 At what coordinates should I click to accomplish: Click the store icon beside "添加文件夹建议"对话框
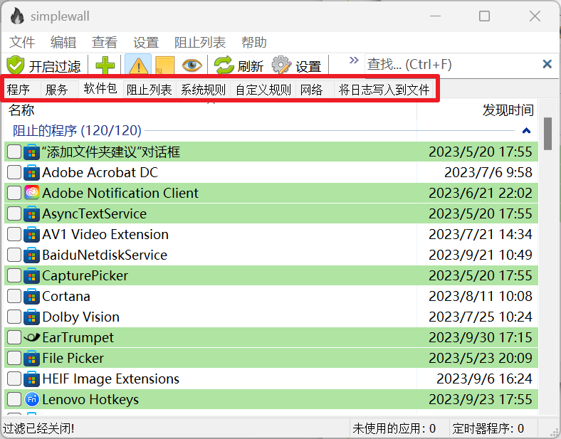(31, 152)
